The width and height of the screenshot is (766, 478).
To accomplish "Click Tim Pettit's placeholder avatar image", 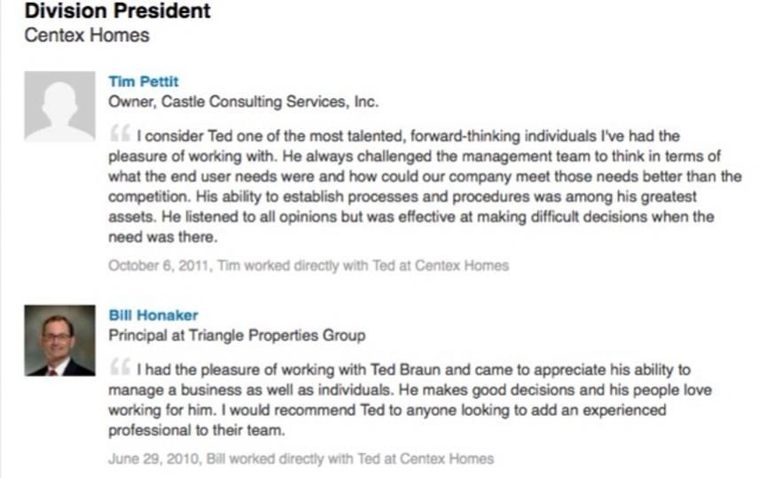I will click(59, 106).
